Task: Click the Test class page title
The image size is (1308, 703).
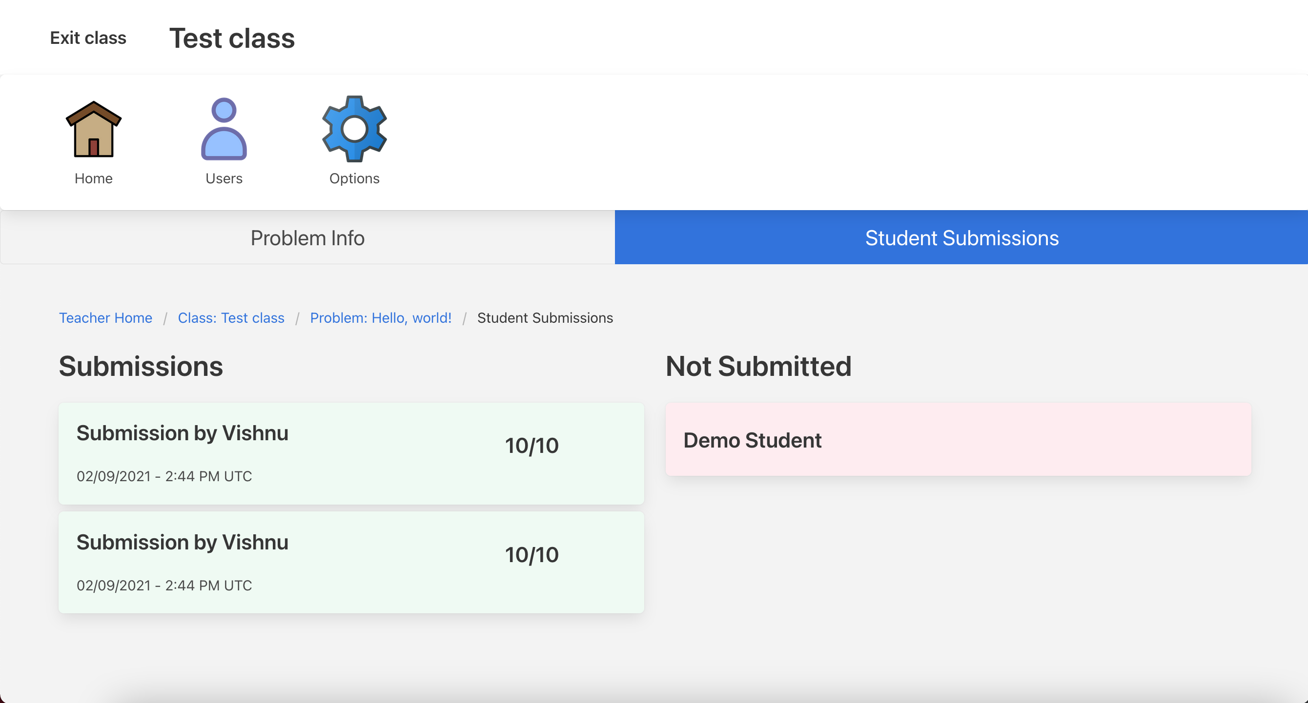Action: [x=232, y=39]
